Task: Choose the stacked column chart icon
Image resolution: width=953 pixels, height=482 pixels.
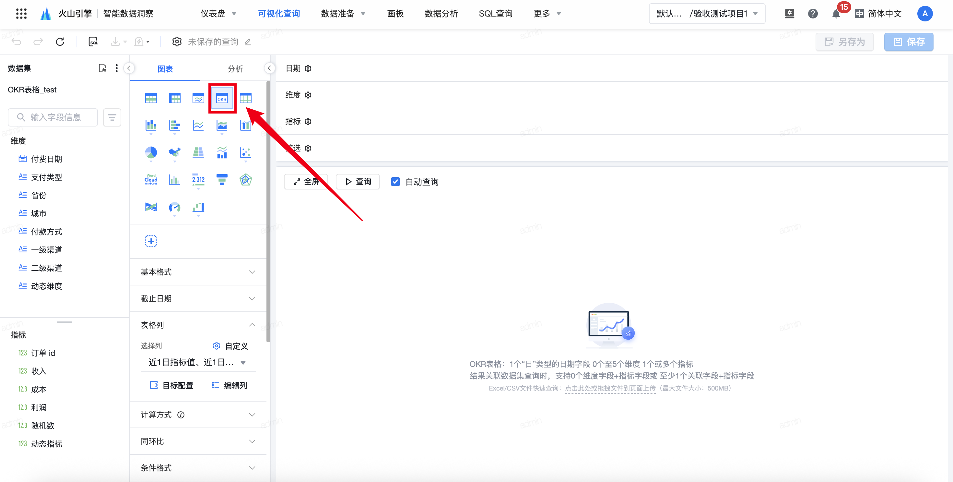Action: tap(151, 126)
